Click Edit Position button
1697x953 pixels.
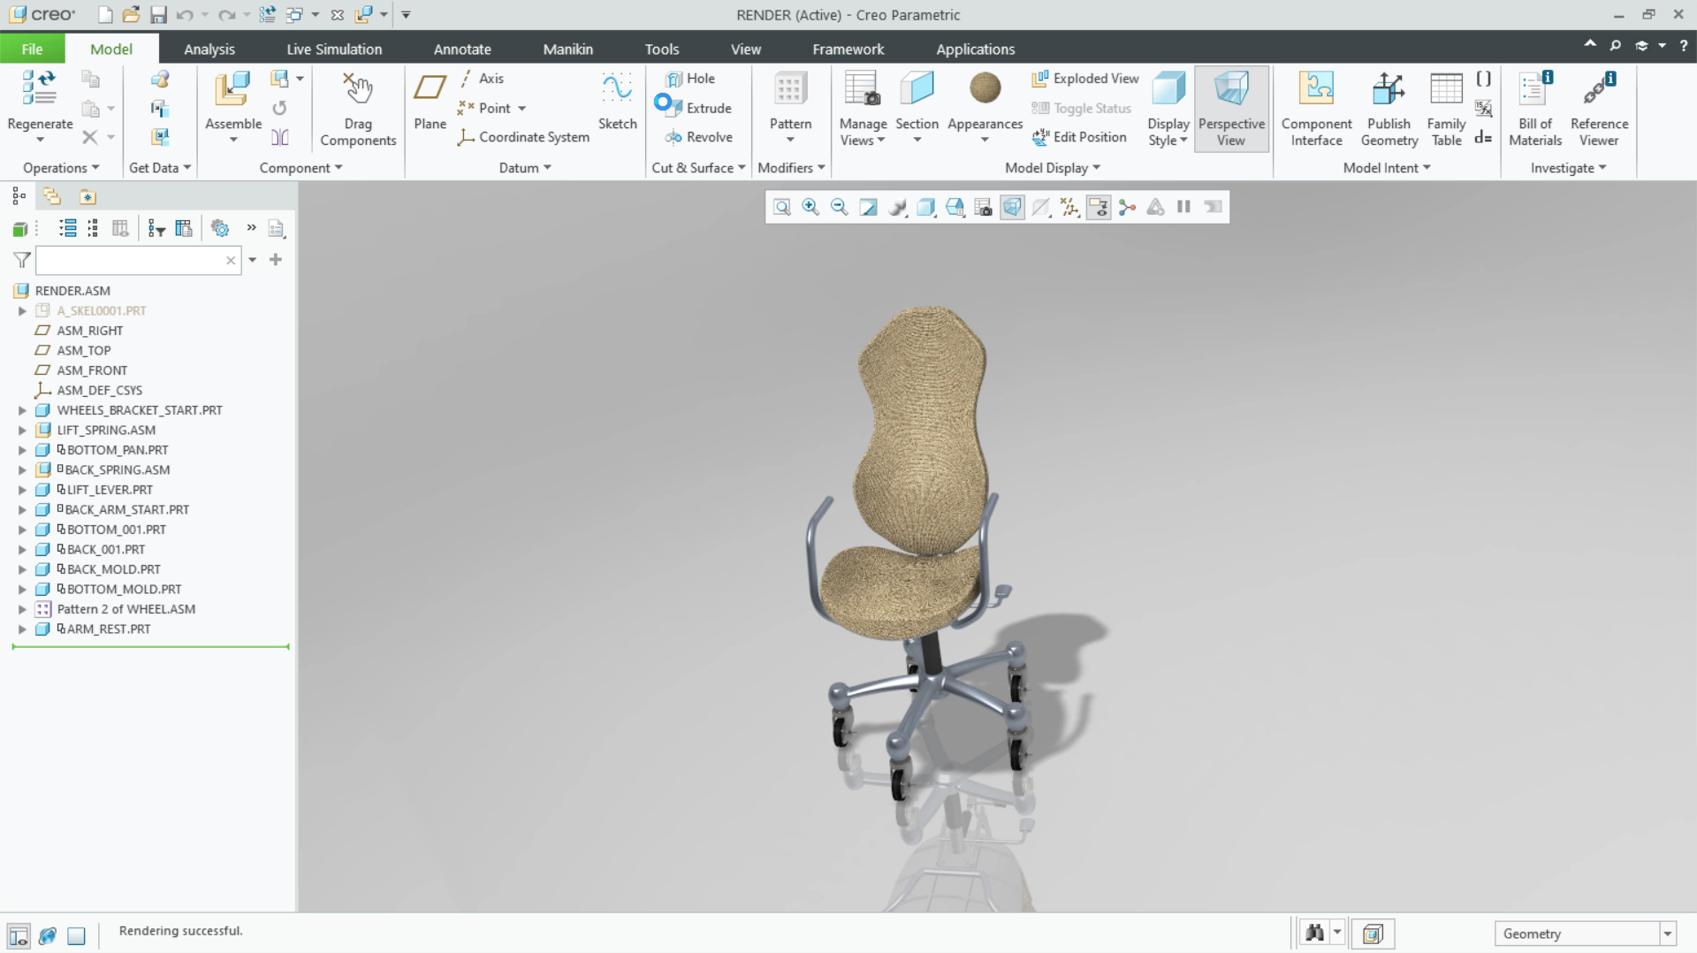[1079, 137]
